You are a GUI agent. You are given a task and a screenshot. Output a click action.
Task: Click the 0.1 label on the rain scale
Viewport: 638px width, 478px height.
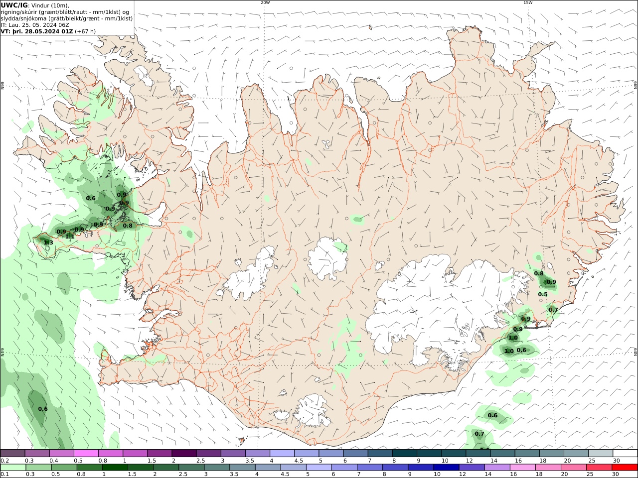(5, 475)
